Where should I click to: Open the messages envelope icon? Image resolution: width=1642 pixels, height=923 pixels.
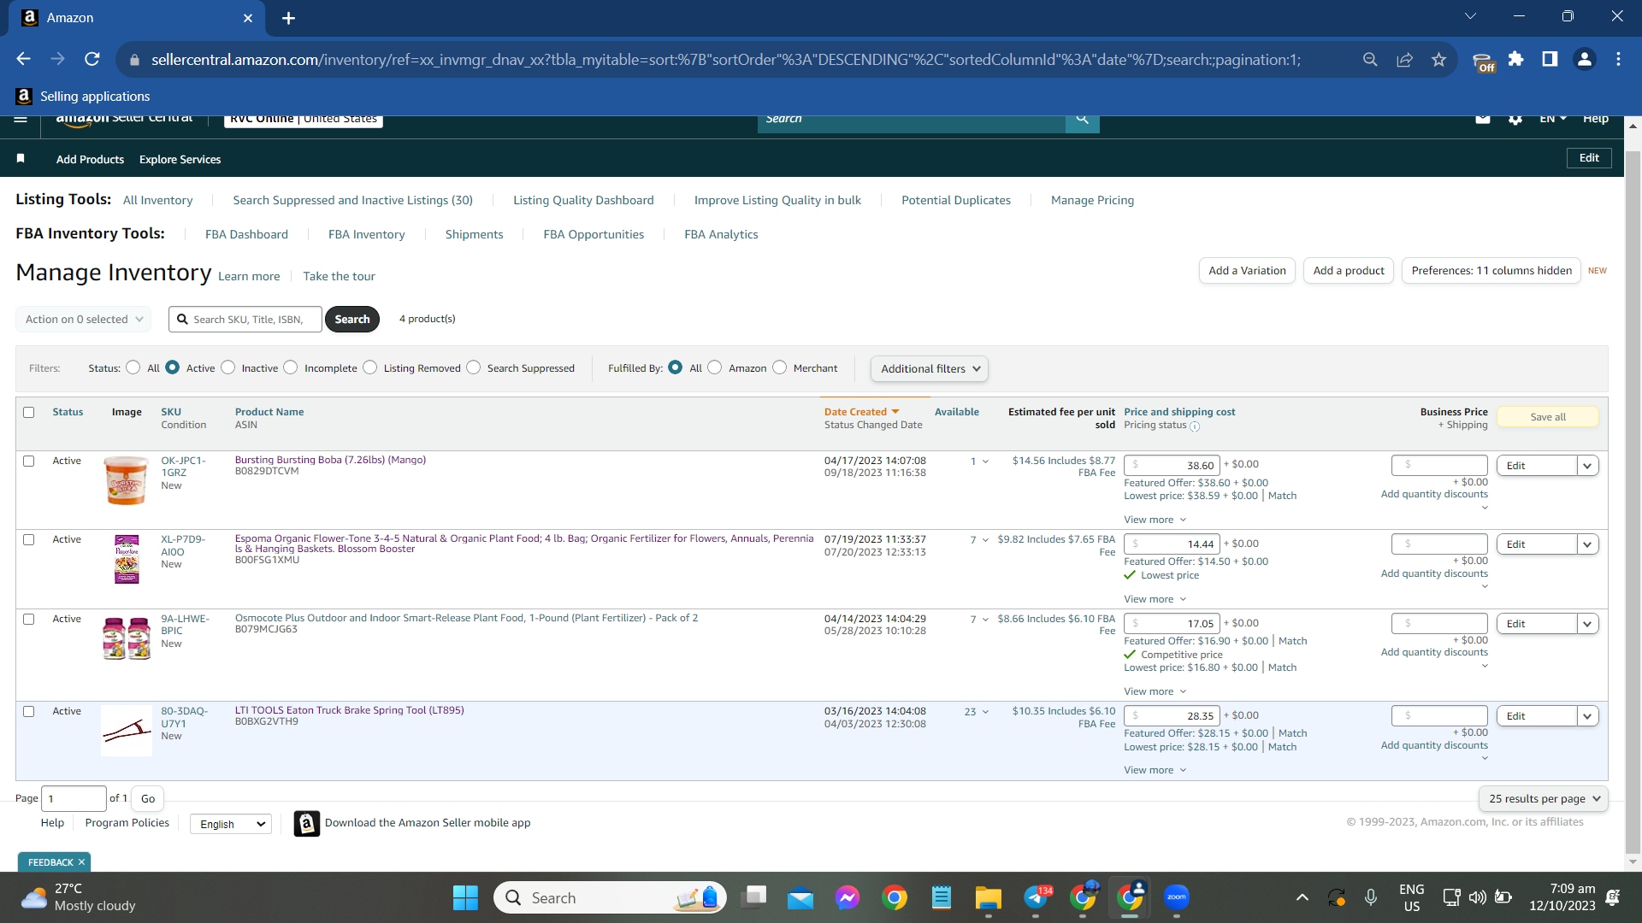tap(1483, 119)
